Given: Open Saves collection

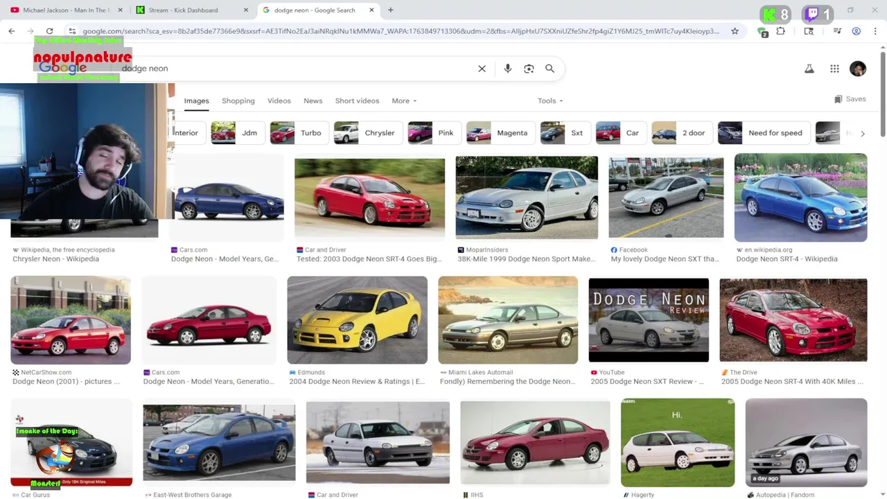Looking at the screenshot, I should 850,99.
